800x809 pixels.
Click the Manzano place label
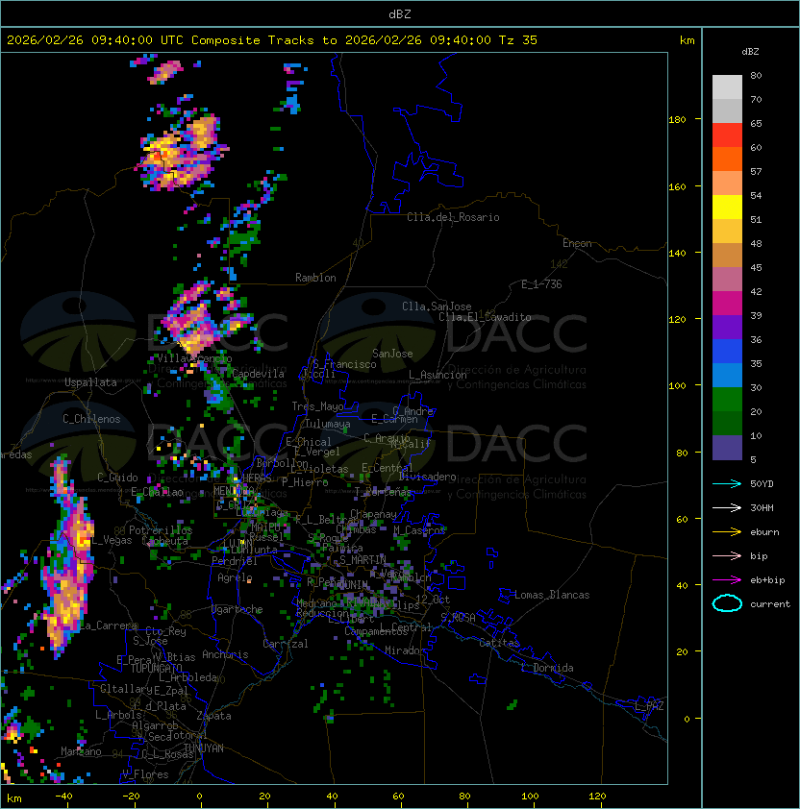pyautogui.click(x=81, y=751)
